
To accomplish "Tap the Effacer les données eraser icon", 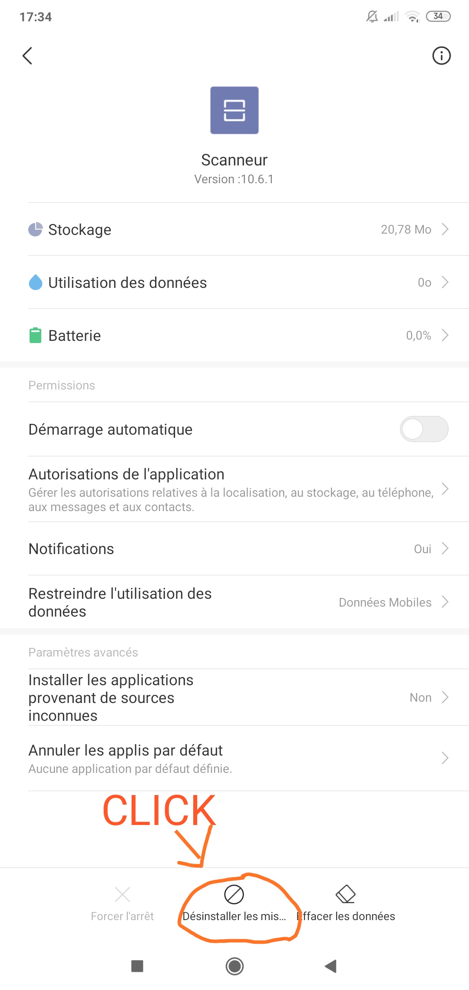I will point(346,894).
